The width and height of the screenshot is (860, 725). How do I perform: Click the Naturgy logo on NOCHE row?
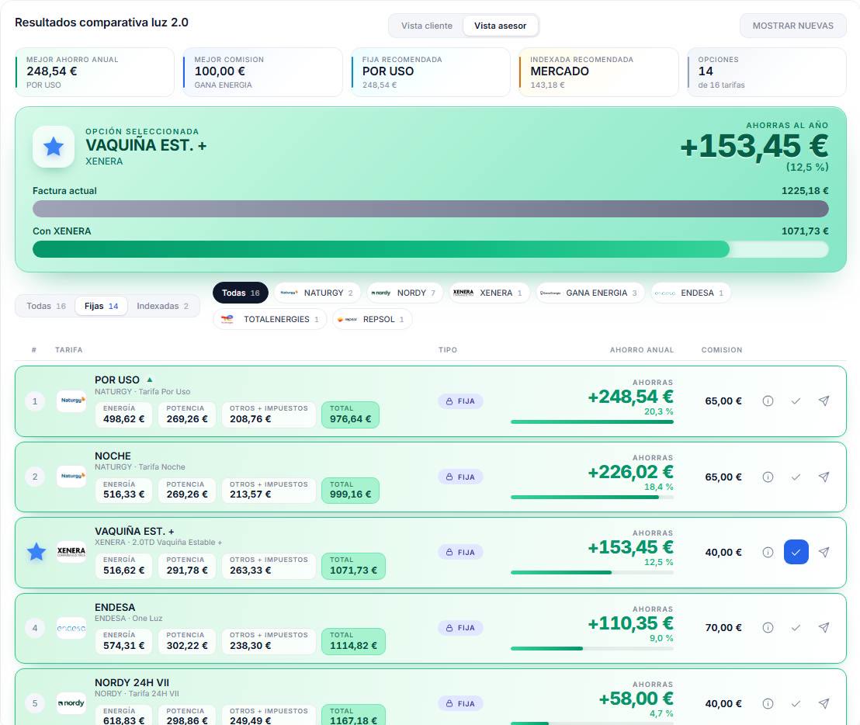pyautogui.click(x=71, y=477)
